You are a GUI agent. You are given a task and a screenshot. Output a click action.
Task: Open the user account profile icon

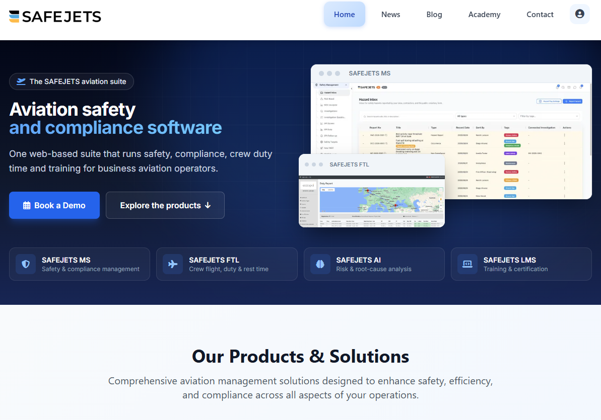(579, 14)
